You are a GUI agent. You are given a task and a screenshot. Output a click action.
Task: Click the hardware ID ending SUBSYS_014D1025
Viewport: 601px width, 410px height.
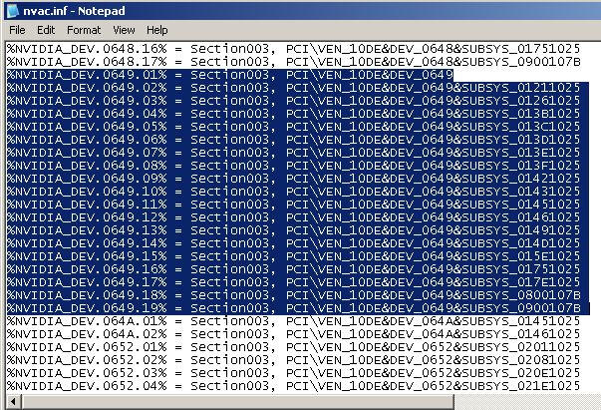[434, 243]
